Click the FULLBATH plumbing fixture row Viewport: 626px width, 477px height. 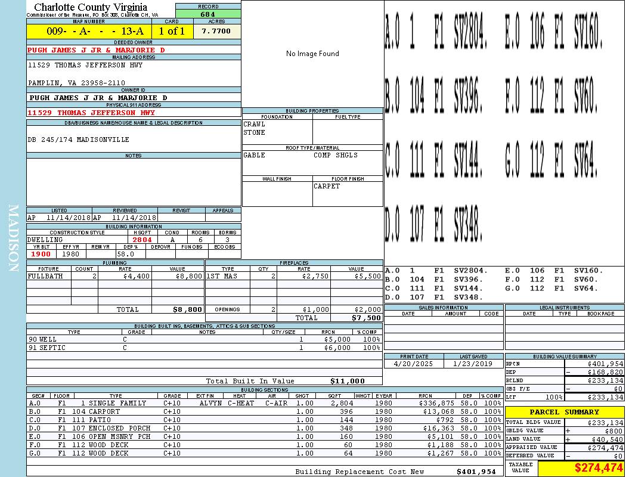[115, 276]
